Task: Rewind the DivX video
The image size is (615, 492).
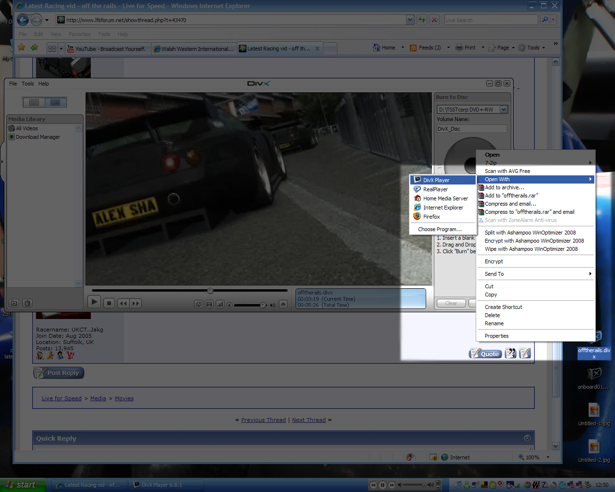Action: pos(123,303)
